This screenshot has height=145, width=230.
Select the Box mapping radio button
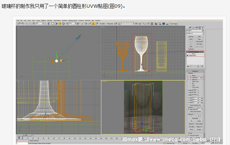click(x=191, y=83)
